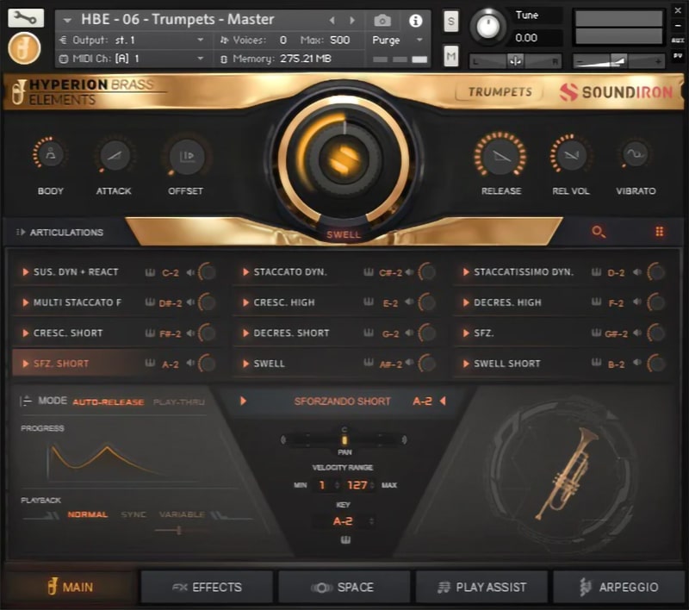
Task: Open the Purge dropdown menu
Action: click(419, 40)
